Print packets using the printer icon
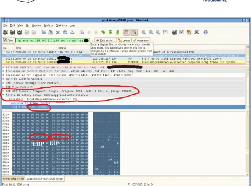The width and height of the screenshot is (251, 186). click(72, 32)
